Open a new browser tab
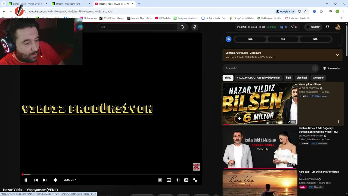This screenshot has height=196, width=348. (139, 4)
